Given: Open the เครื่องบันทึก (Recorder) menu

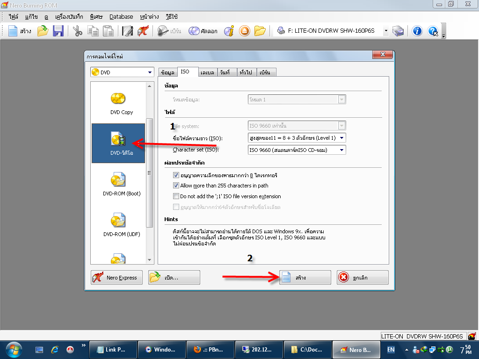Looking at the screenshot, I should [69, 16].
